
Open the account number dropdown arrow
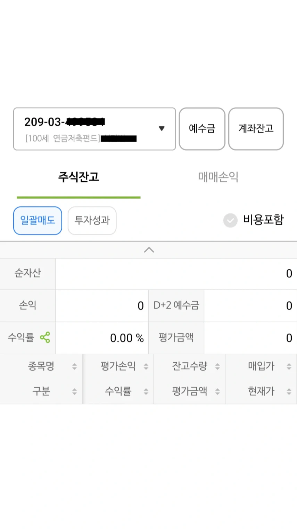tap(162, 128)
